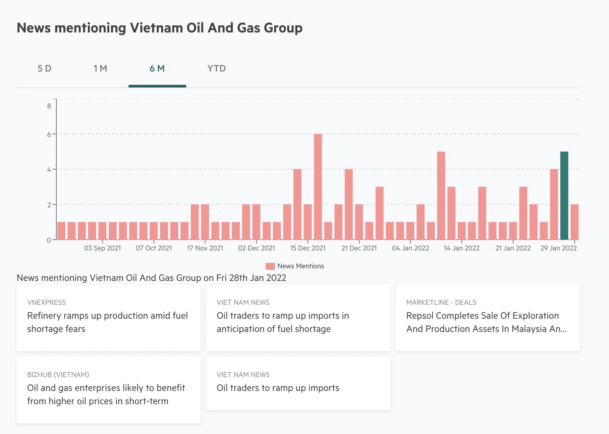This screenshot has width=609, height=434.
Task: Open the Repsol Completes Sale article
Action: point(486,322)
